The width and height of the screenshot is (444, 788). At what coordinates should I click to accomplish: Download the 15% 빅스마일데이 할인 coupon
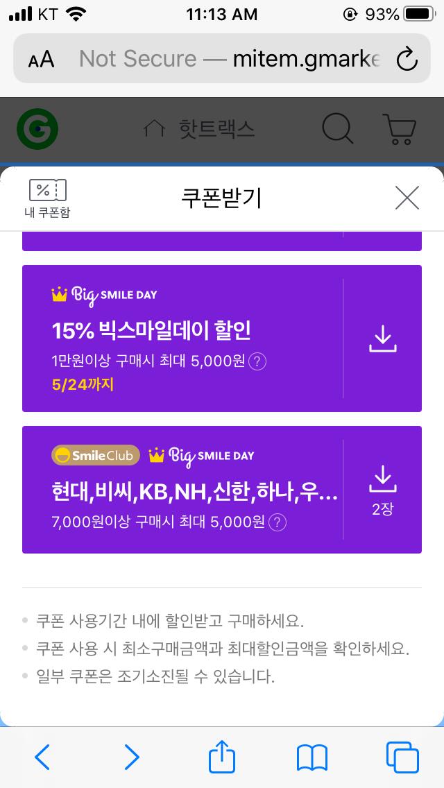click(x=383, y=339)
